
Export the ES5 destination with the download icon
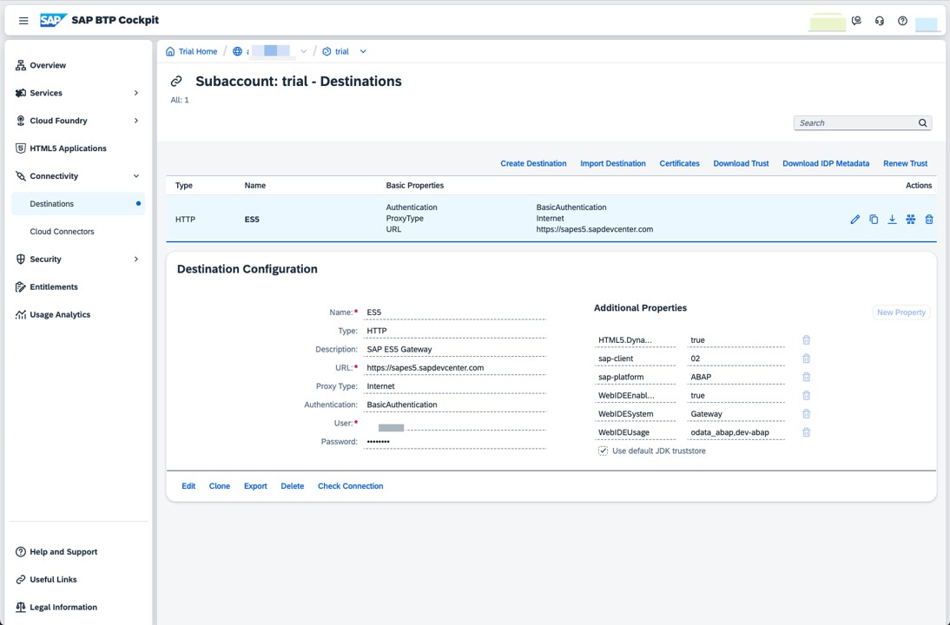(x=892, y=220)
